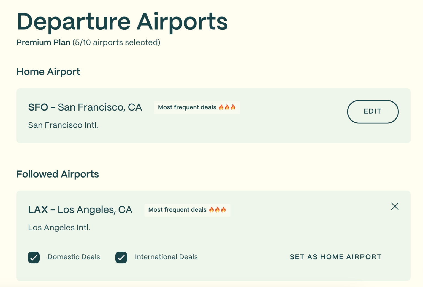Click the checkmark icon inside Domestic Deals box
This screenshot has height=287, width=423.
coord(34,257)
